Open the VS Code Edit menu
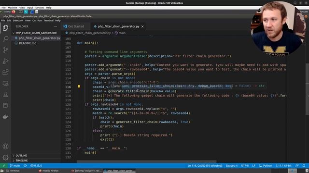 [x=9, y=20]
